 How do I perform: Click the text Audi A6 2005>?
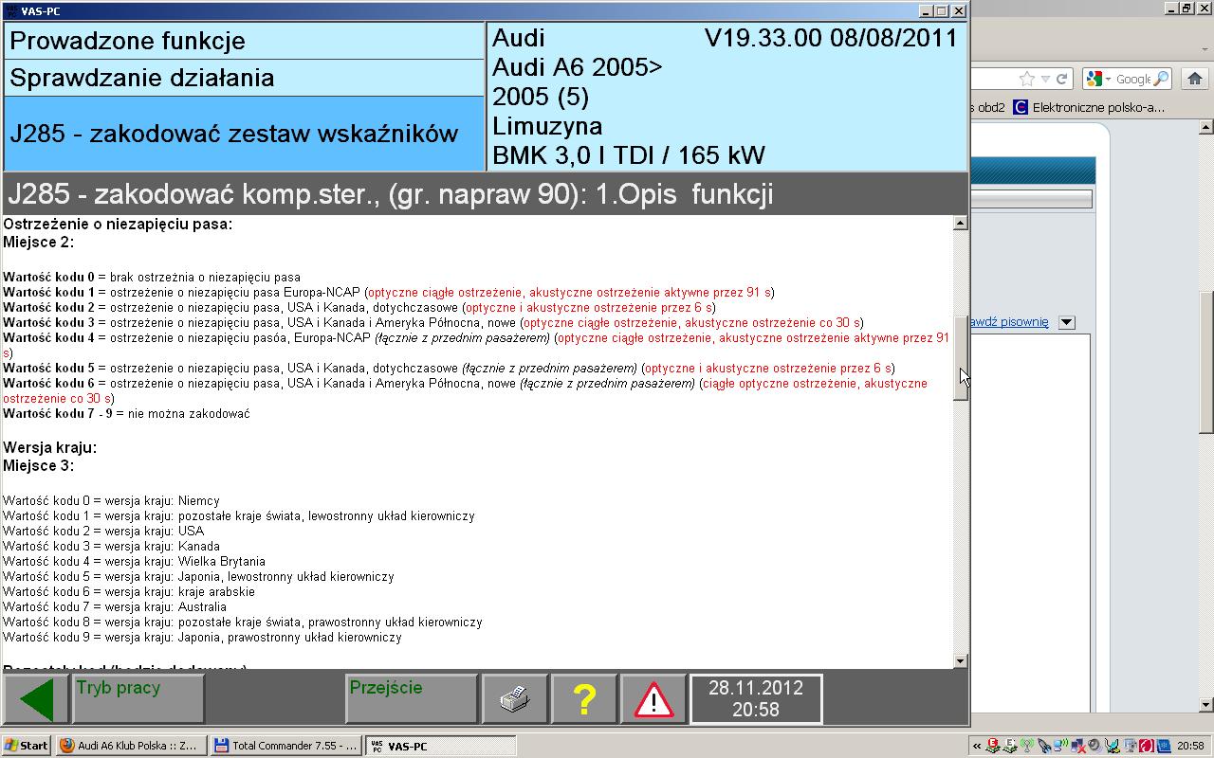[x=577, y=67]
